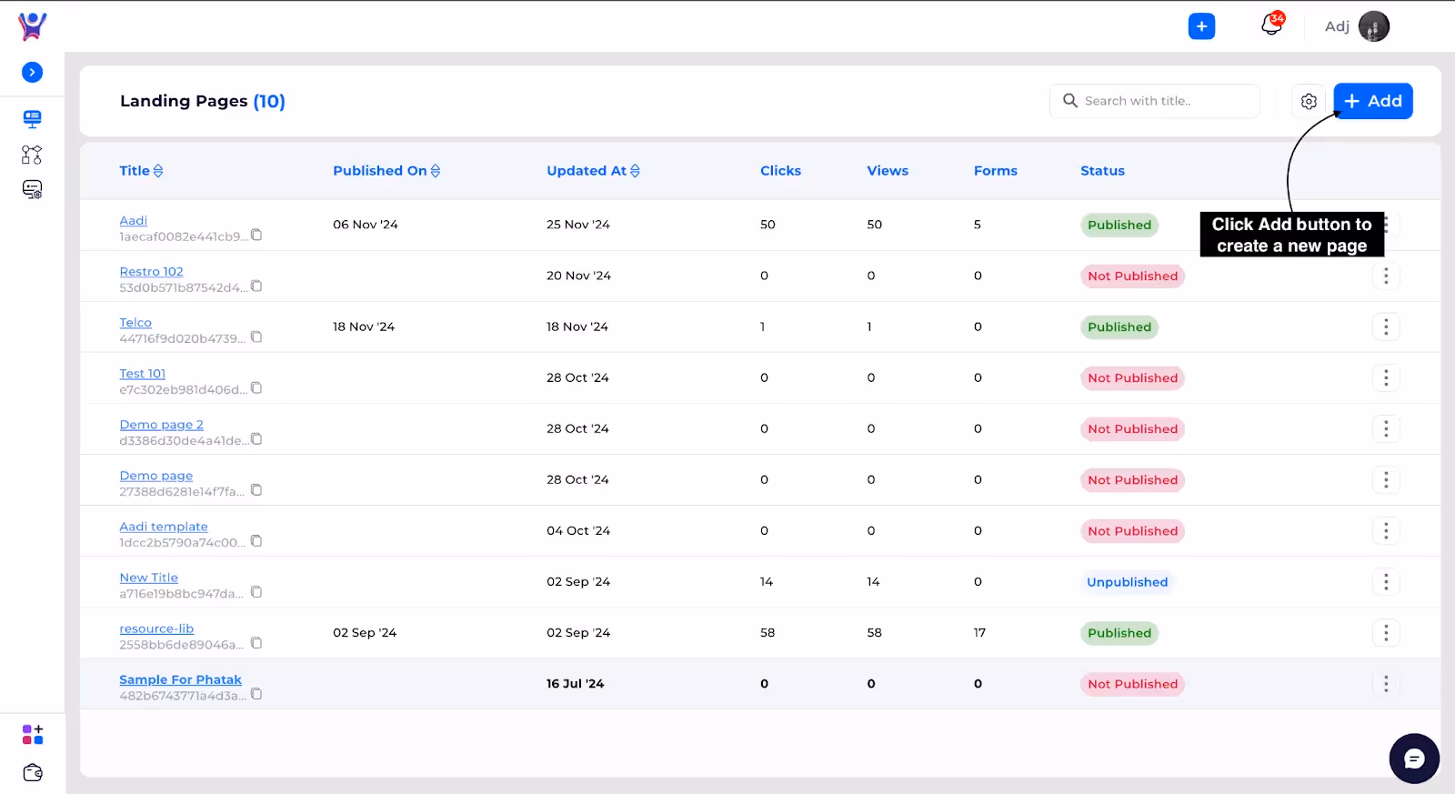
Task: Open the Sample For Phatak page link
Action: pos(180,679)
